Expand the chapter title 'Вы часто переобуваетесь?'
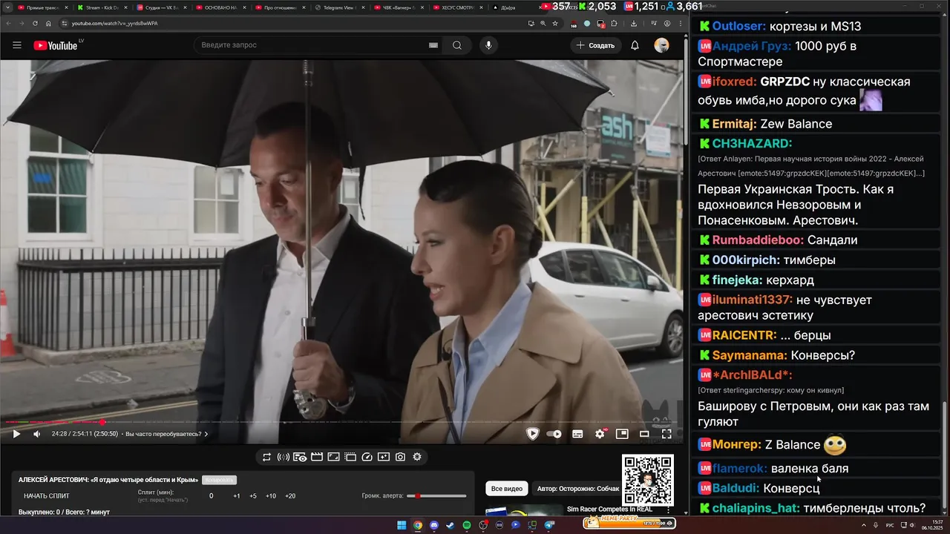950x534 pixels. click(167, 434)
